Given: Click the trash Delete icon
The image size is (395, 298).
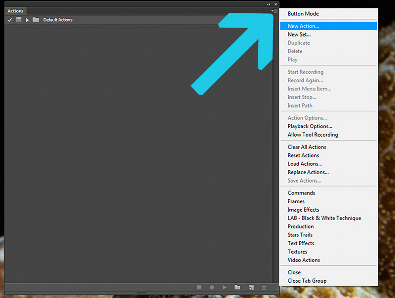Looking at the screenshot, I should pyautogui.click(x=264, y=287).
